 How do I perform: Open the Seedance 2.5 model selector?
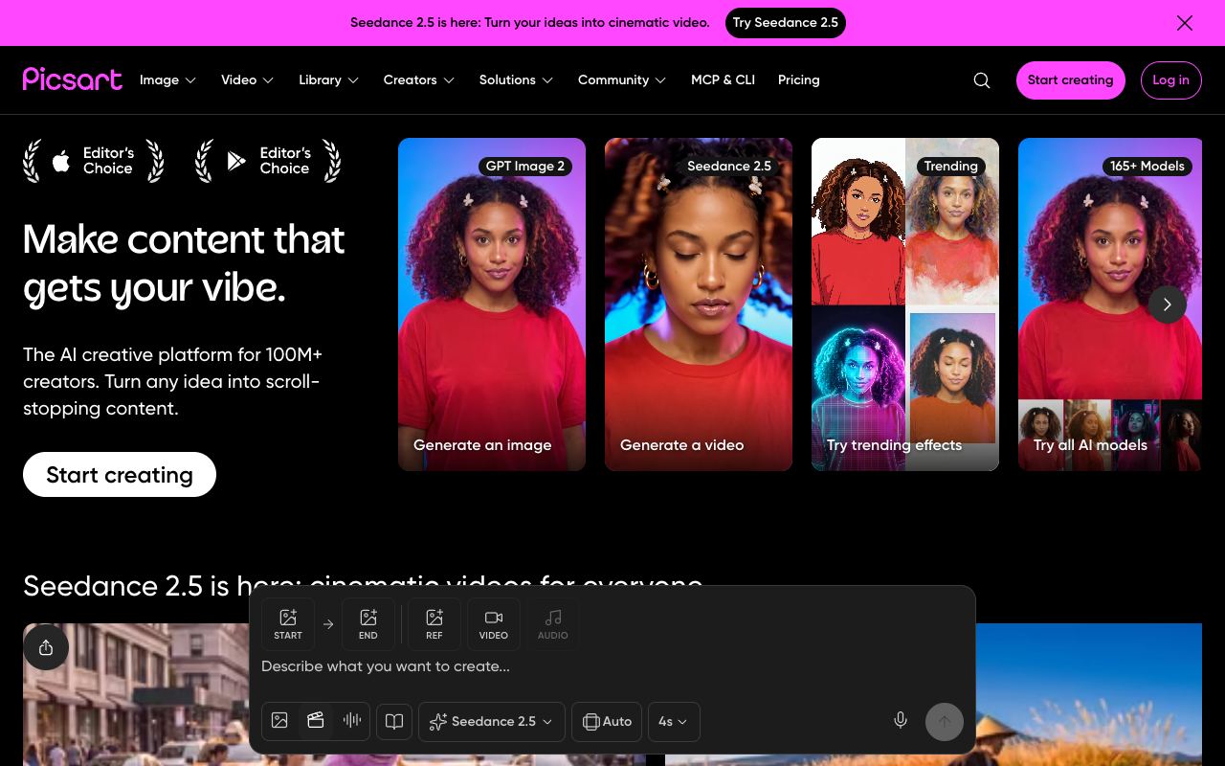(x=492, y=722)
